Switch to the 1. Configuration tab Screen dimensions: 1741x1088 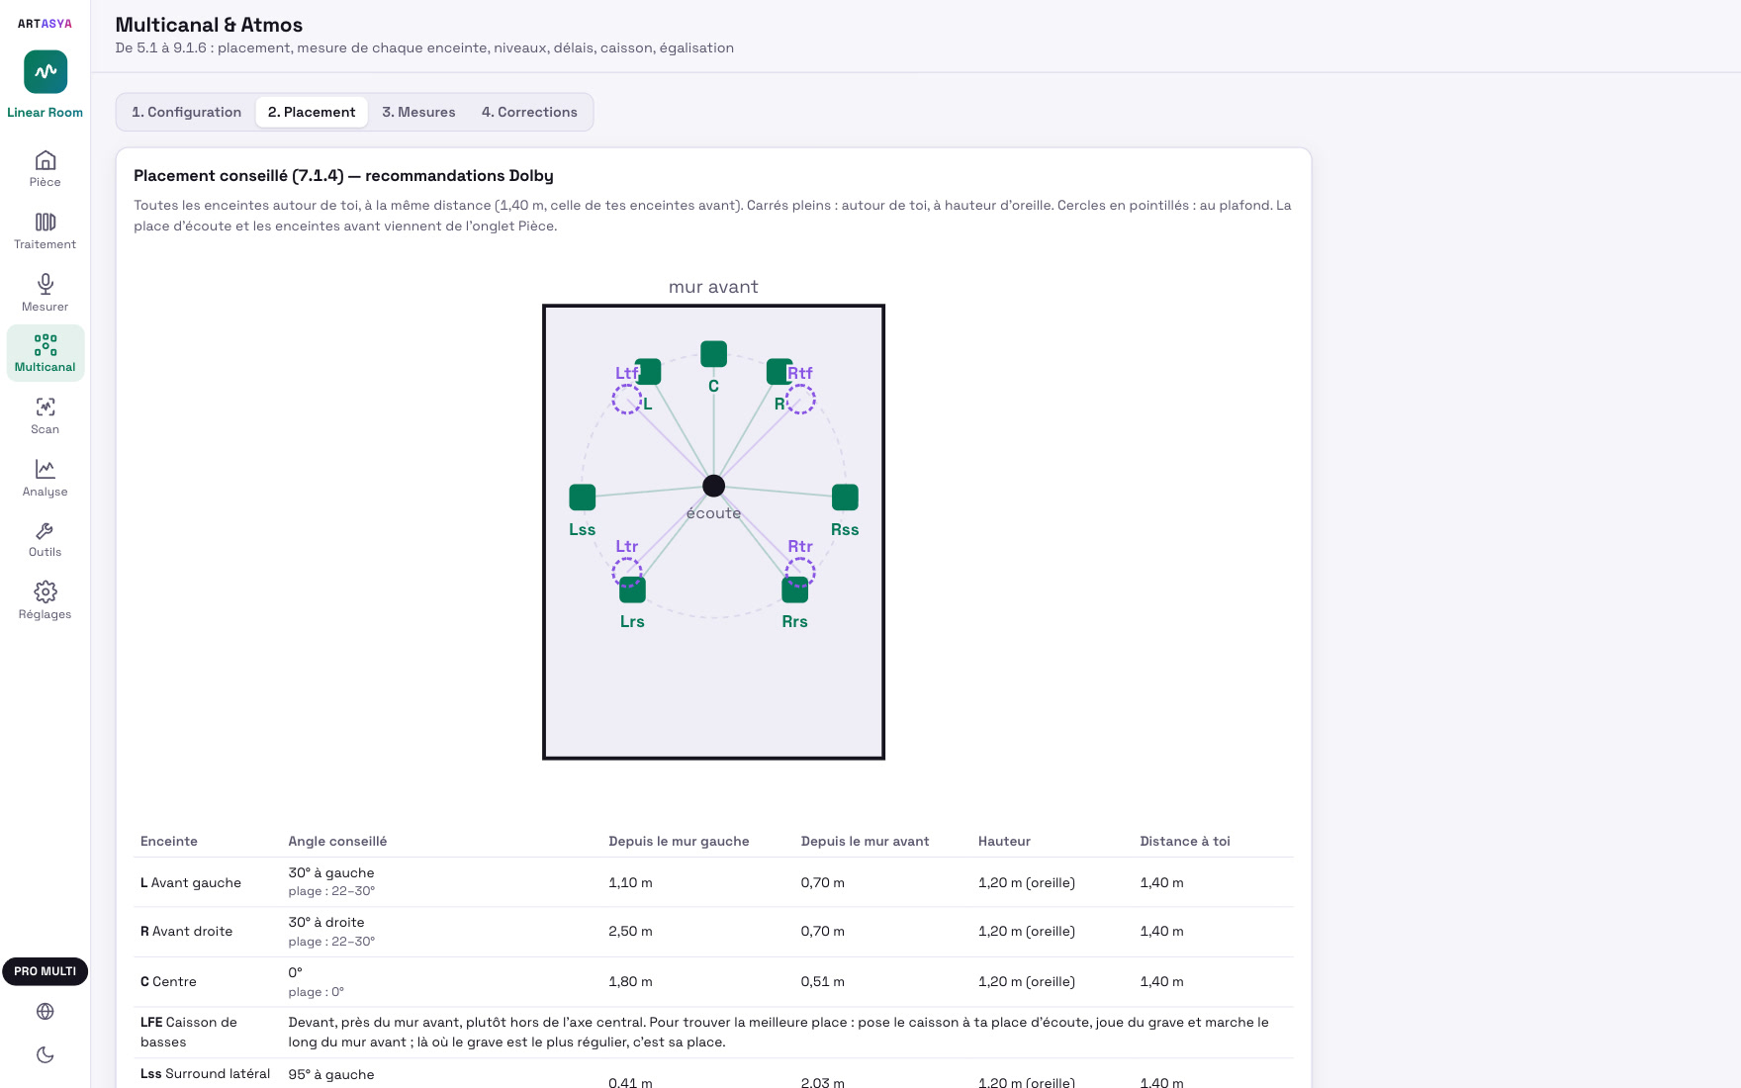tap(186, 112)
